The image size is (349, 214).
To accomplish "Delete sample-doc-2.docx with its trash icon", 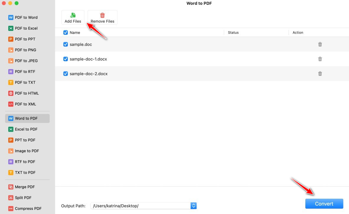I will tap(320, 73).
